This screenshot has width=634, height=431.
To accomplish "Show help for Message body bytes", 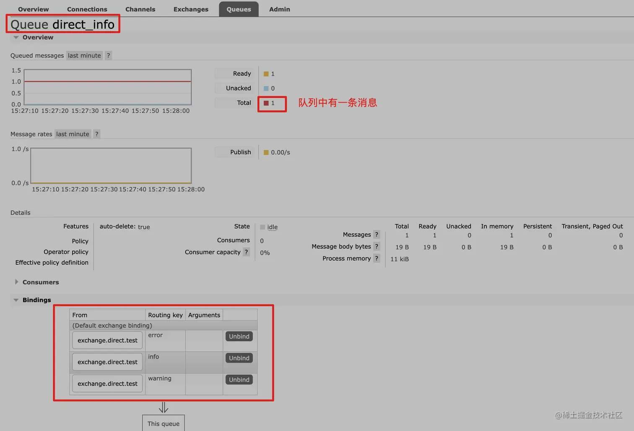I will pyautogui.click(x=377, y=246).
